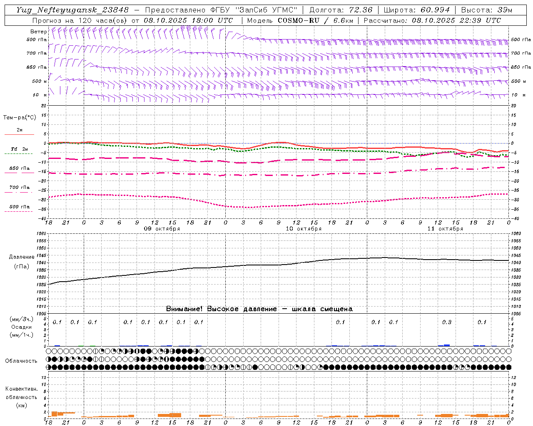Click the elevation text Высота: 39м
The width and height of the screenshot is (533, 426).
tap(487, 10)
